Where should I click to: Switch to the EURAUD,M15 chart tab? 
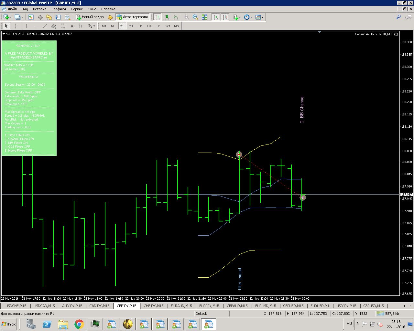coord(181,306)
